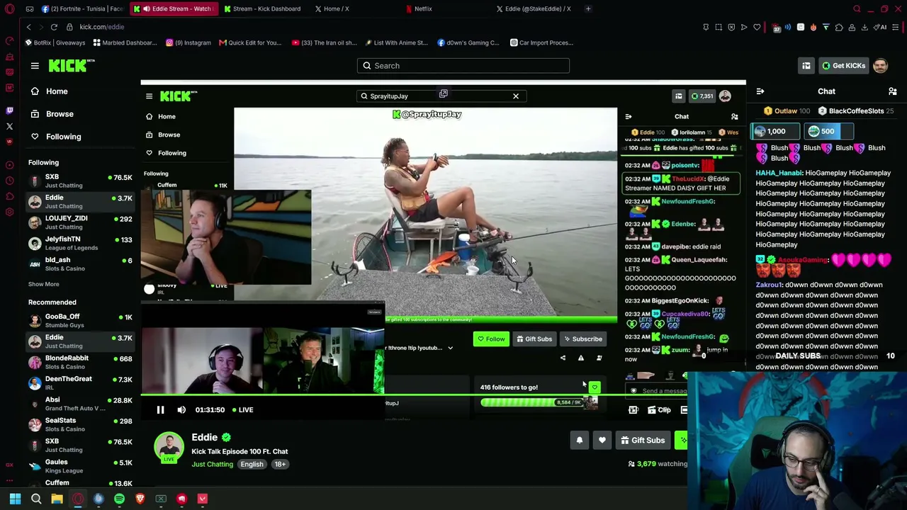Screen dimensions: 907x510
Task: Switch to the Netflix browser tab
Action: click(423, 8)
